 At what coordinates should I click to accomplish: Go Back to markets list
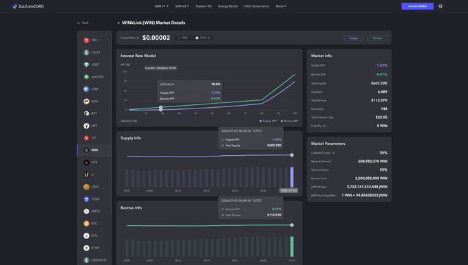[x=83, y=23]
